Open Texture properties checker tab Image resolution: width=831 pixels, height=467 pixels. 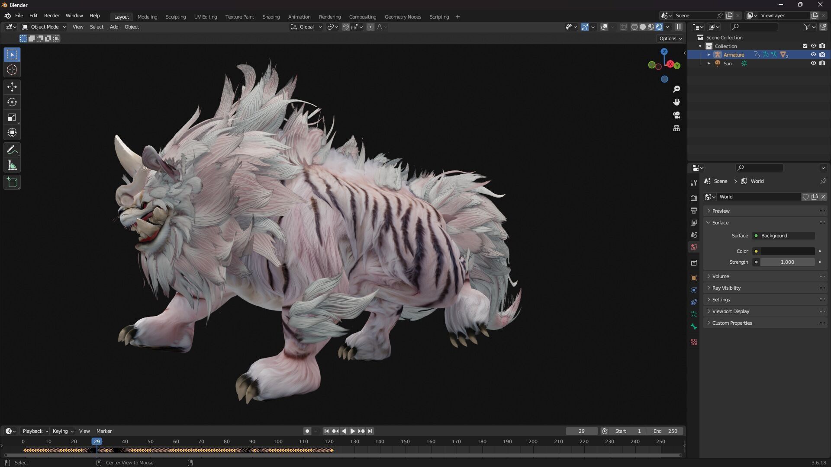click(694, 342)
